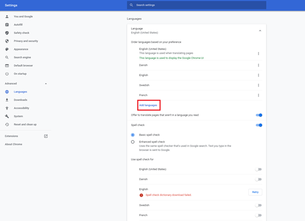Image resolution: width=305 pixels, height=221 pixels.
Task: Click the System wrench icon
Action: click(x=7, y=116)
